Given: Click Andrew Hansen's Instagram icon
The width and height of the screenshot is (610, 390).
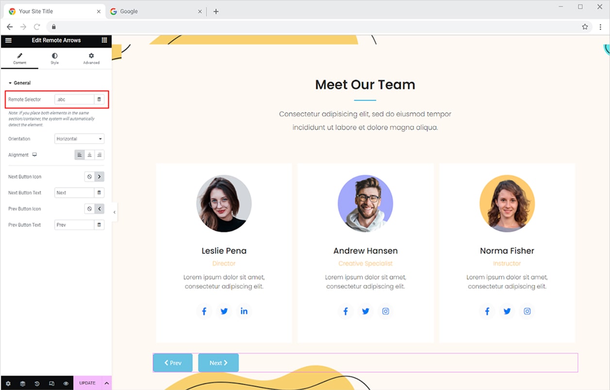Looking at the screenshot, I should (x=385, y=311).
